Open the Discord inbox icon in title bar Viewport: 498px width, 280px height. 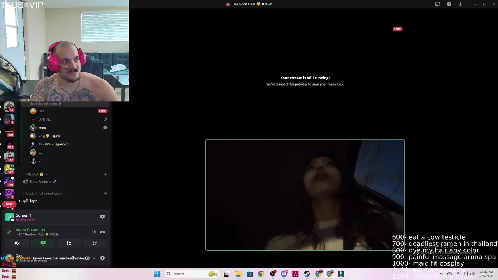tap(437, 4)
